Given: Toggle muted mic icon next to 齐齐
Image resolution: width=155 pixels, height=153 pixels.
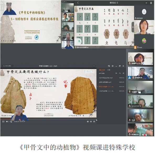Looking at the screenshot, I should tap(130, 120).
